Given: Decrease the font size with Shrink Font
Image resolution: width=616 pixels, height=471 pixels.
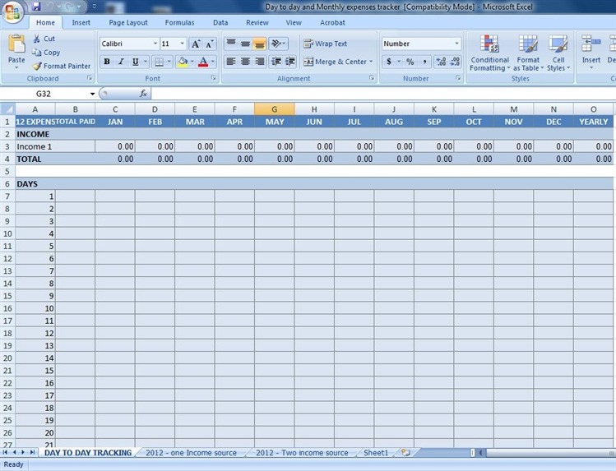Looking at the screenshot, I should pos(209,44).
